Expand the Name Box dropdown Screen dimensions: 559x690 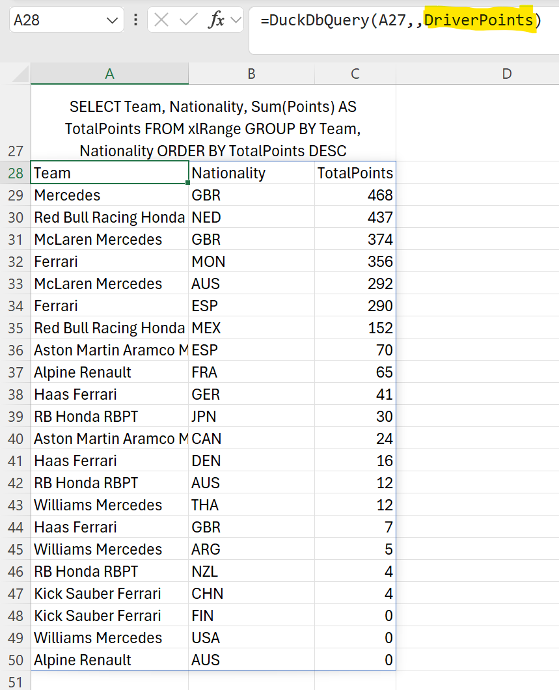tap(111, 20)
